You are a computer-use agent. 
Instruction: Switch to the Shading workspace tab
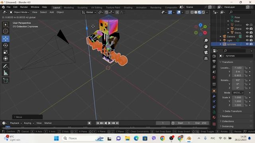coord(128,8)
